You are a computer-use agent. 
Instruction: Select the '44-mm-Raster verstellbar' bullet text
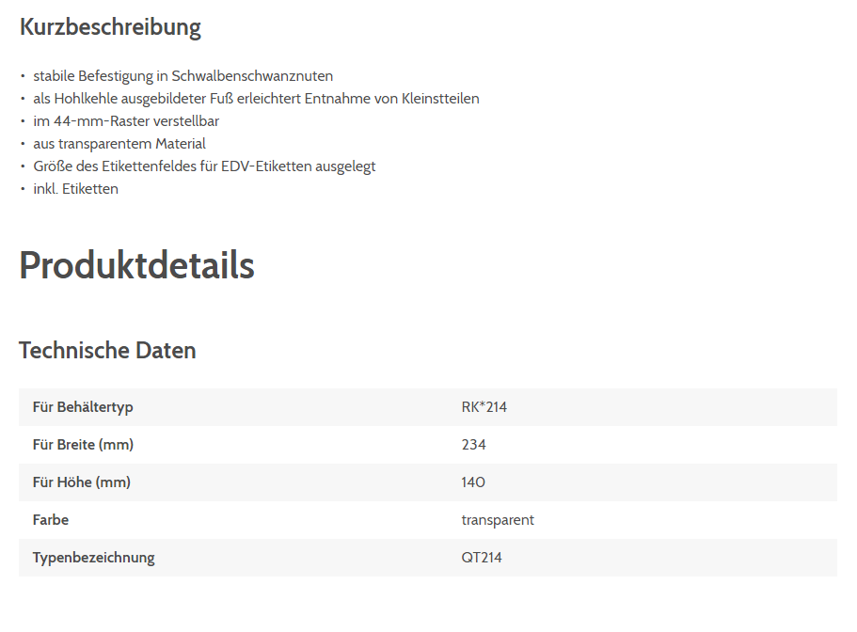(126, 121)
